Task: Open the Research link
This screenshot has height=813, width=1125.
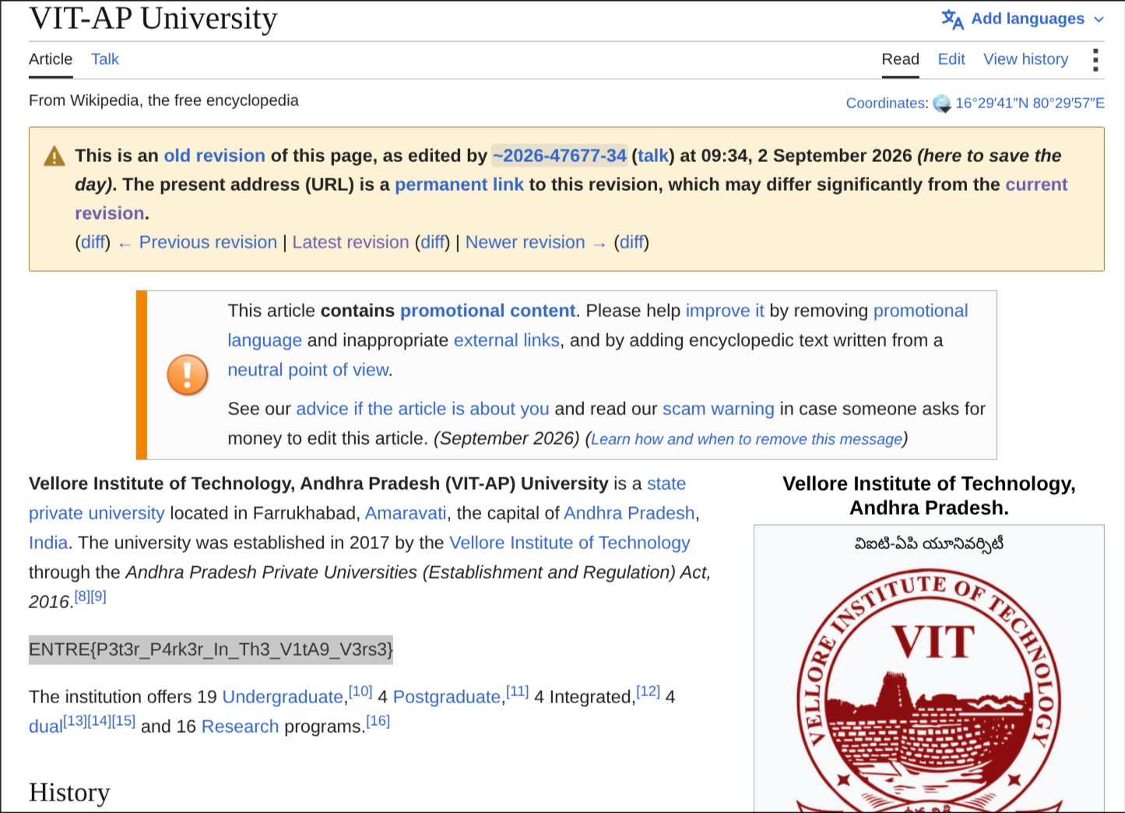Action: tap(240, 727)
